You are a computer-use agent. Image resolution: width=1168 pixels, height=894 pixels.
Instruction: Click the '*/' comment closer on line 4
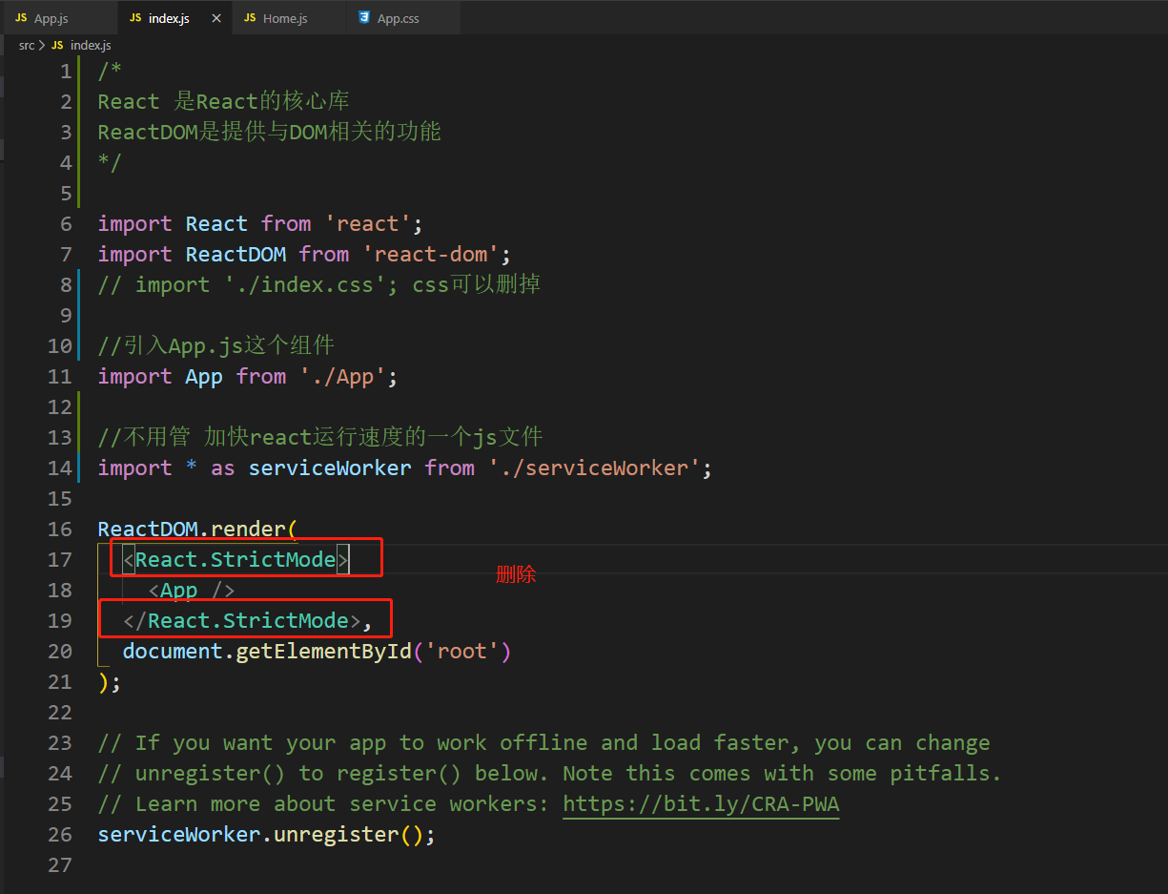click(x=110, y=163)
